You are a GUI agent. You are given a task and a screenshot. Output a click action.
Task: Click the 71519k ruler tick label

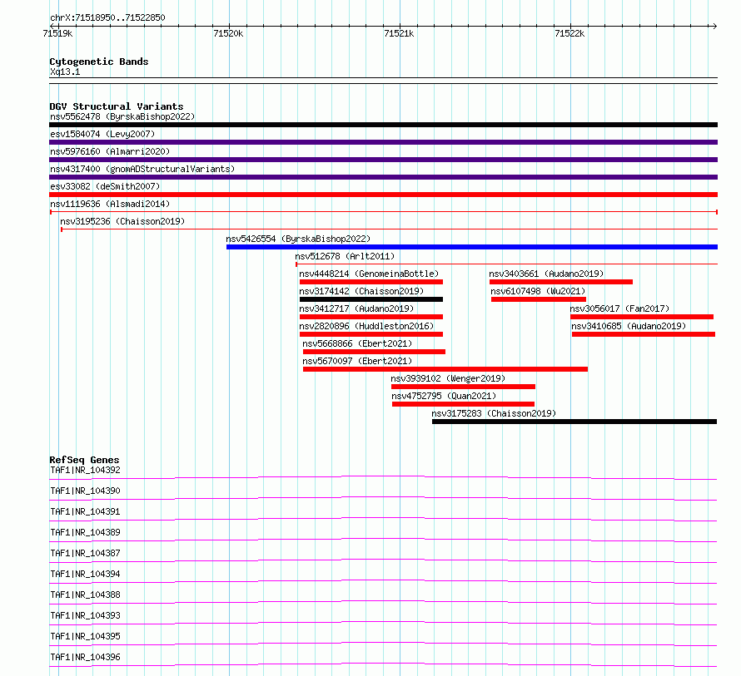(57, 33)
